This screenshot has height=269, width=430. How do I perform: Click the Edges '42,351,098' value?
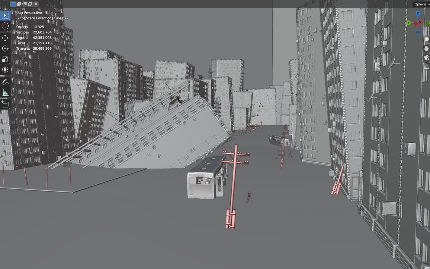tap(42, 38)
